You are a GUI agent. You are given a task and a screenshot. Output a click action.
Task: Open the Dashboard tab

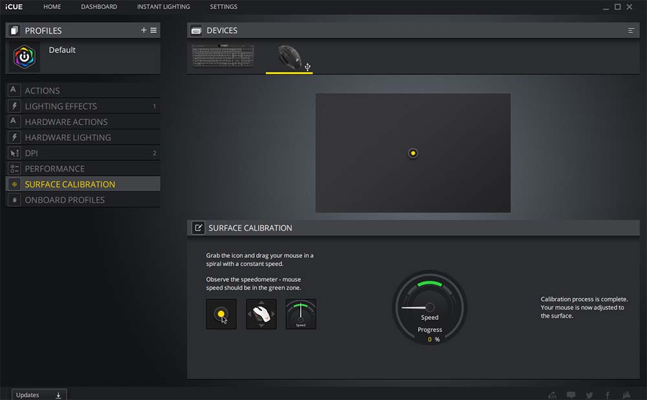[99, 6]
